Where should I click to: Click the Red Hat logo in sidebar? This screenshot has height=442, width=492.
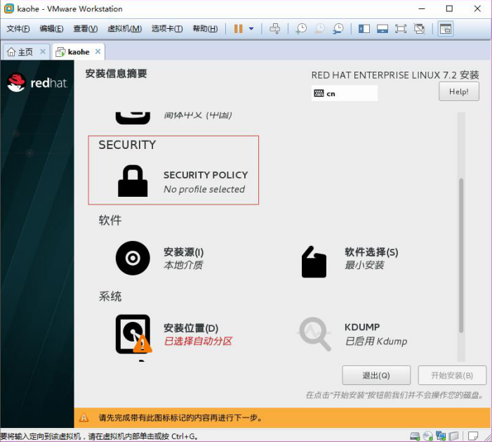(37, 82)
